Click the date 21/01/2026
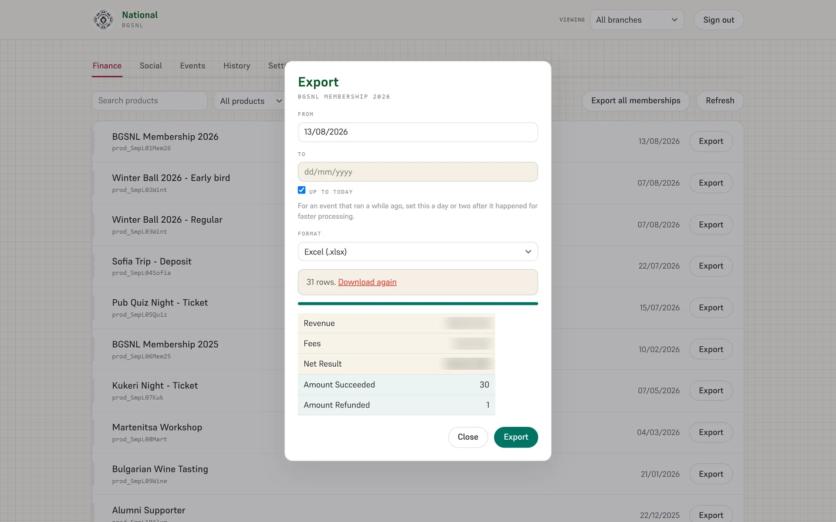Viewport: 836px width, 522px height. tap(660, 475)
